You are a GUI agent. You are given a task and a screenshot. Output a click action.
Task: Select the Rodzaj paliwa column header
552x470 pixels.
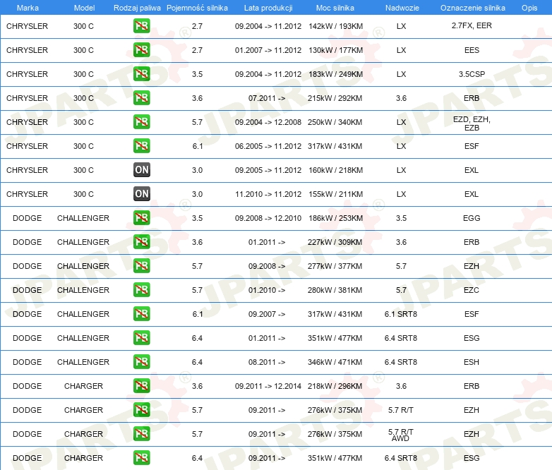pos(137,7)
